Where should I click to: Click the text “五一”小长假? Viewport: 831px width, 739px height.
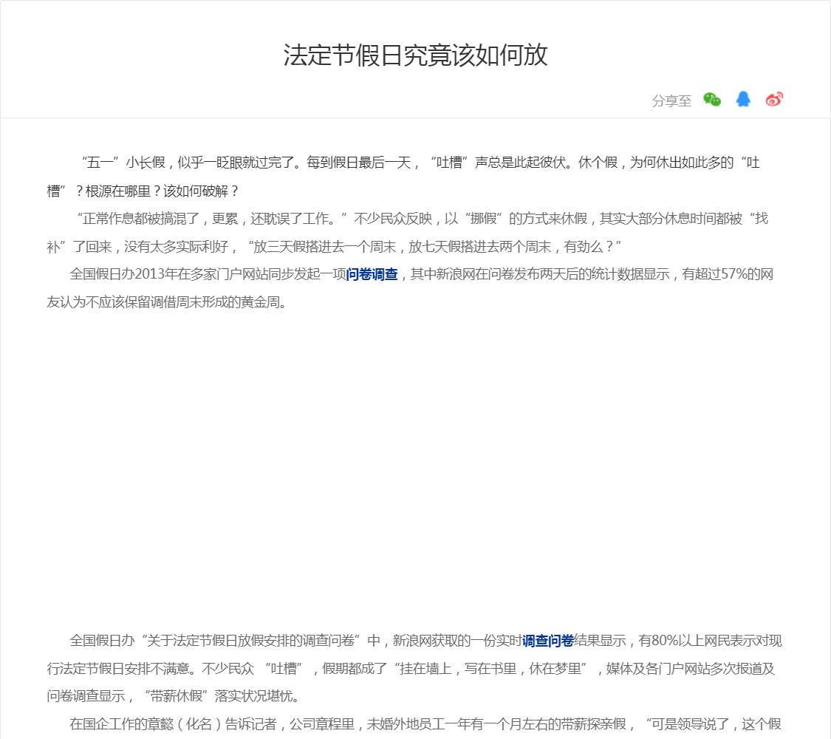(x=123, y=163)
